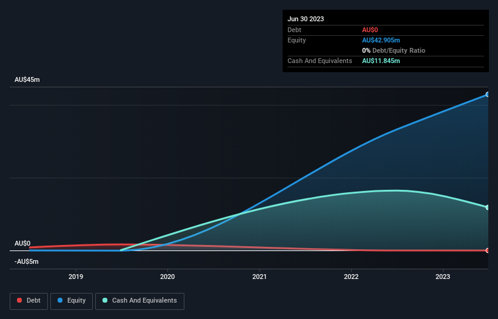Click the AU$11.845m cash value in tooltip
The width and height of the screenshot is (498, 319).
click(x=381, y=61)
